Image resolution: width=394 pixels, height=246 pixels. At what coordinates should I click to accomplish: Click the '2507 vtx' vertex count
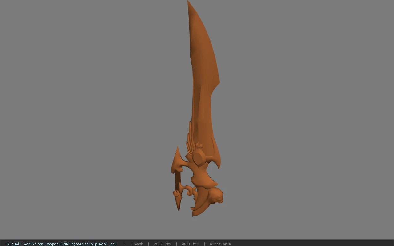click(162, 244)
